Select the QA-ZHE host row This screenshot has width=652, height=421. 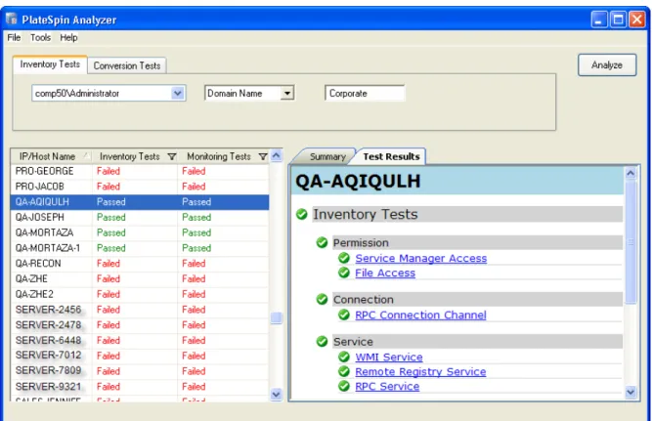click(140, 278)
